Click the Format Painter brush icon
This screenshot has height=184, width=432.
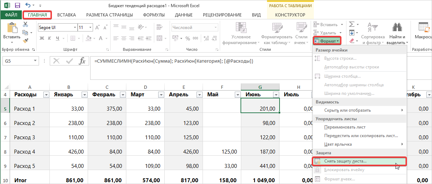pyautogui.click(x=25, y=41)
